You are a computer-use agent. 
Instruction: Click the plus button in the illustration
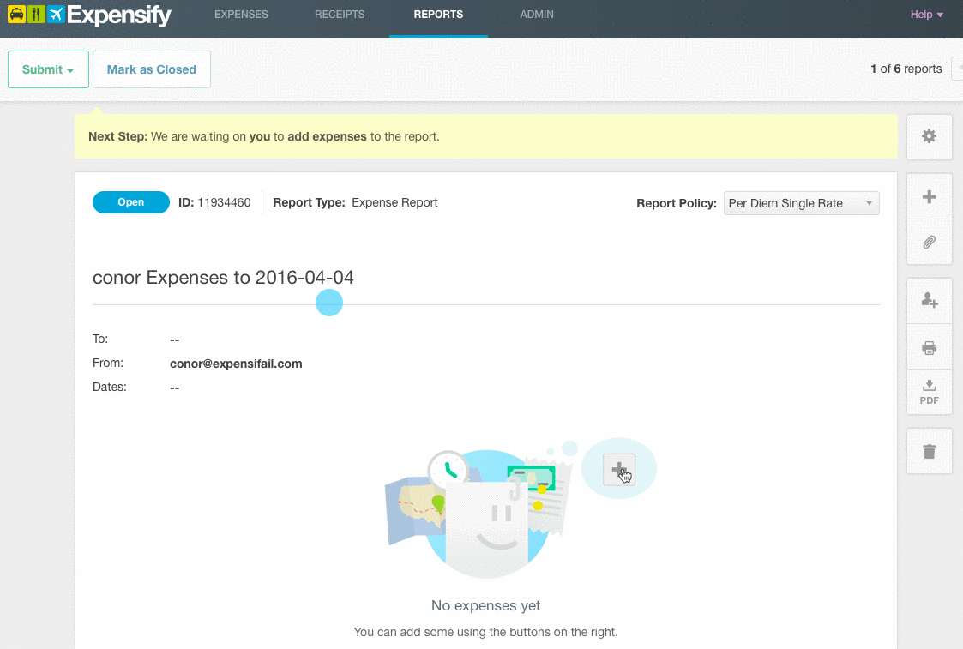(619, 471)
